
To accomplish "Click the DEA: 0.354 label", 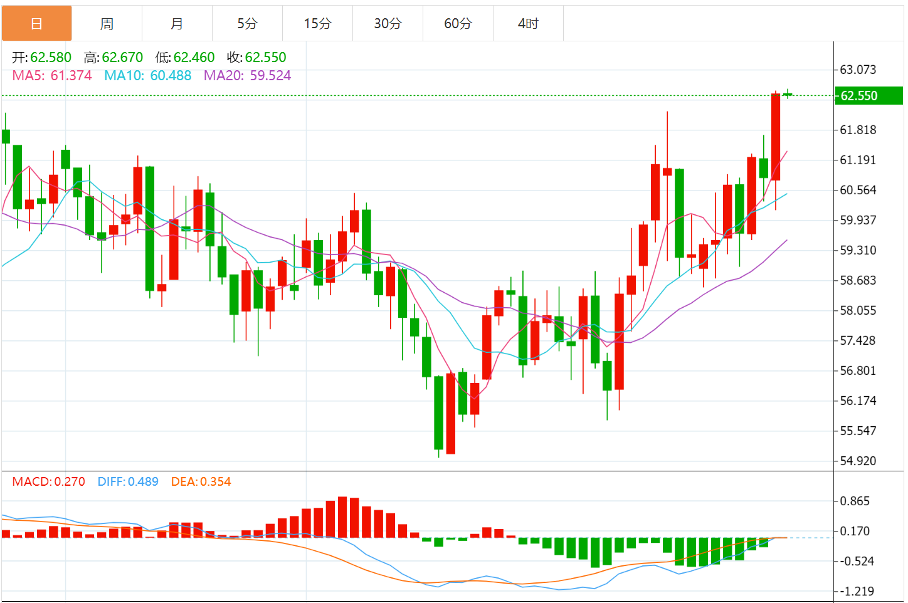I will (201, 482).
